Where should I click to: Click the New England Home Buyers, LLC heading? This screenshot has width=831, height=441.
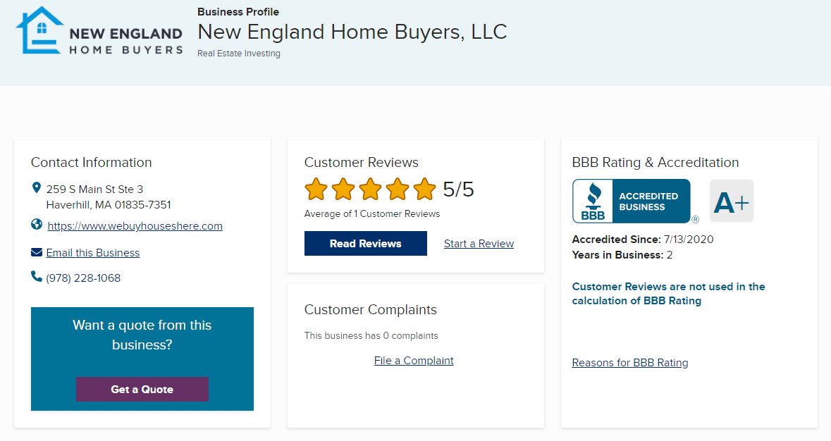(x=352, y=32)
